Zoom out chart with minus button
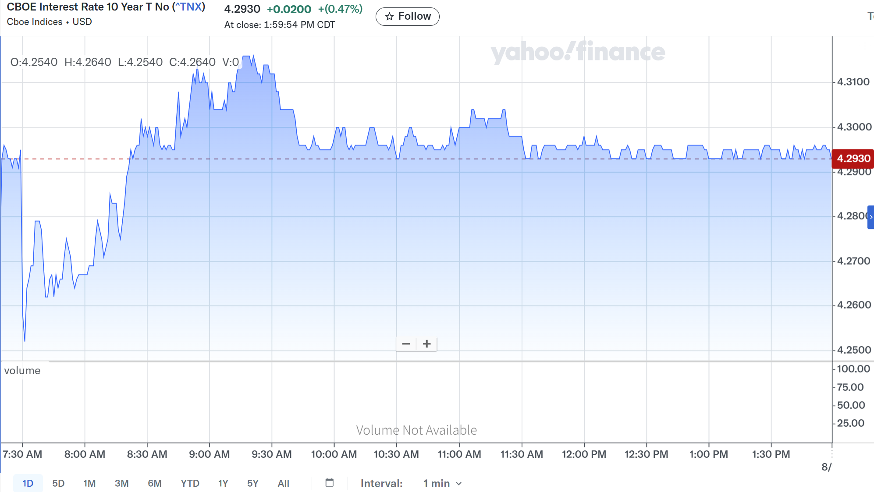This screenshot has height=492, width=874. 406,344
